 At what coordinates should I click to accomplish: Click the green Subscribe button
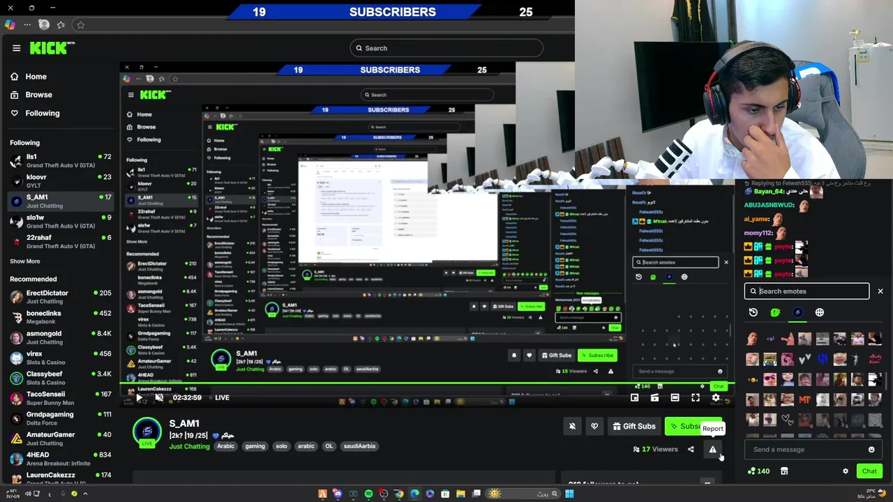click(x=693, y=426)
